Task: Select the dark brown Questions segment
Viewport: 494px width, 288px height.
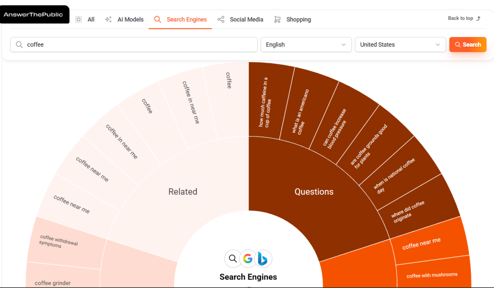Action: (x=314, y=192)
